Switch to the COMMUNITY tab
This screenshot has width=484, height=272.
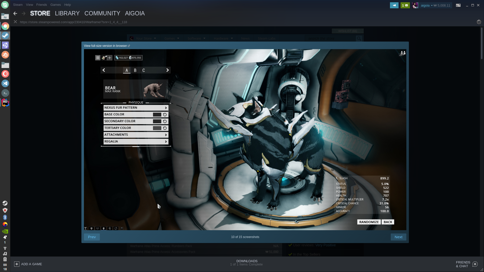[x=102, y=13]
